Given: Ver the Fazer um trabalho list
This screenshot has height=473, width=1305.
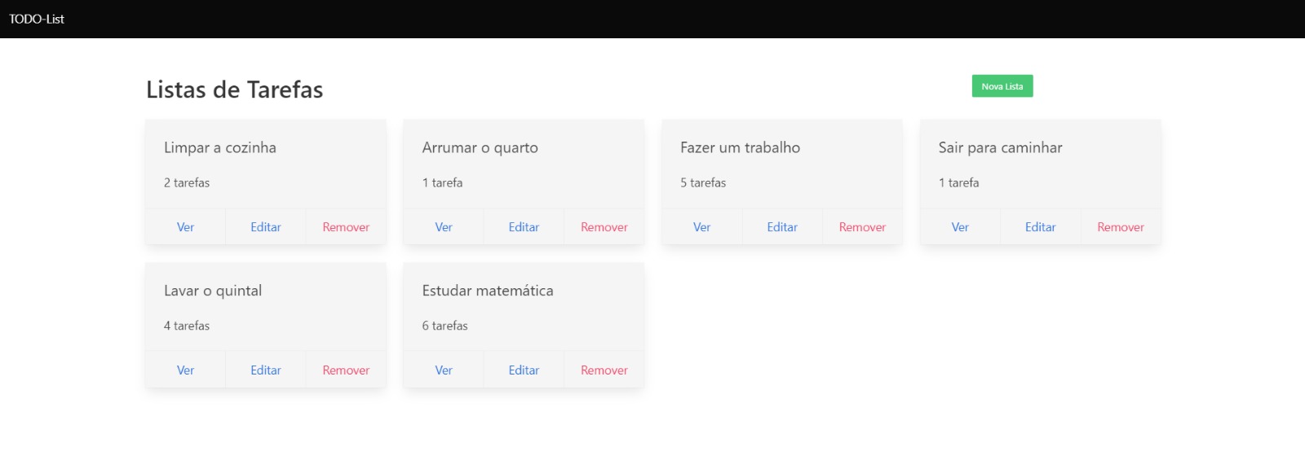Looking at the screenshot, I should click(x=701, y=226).
